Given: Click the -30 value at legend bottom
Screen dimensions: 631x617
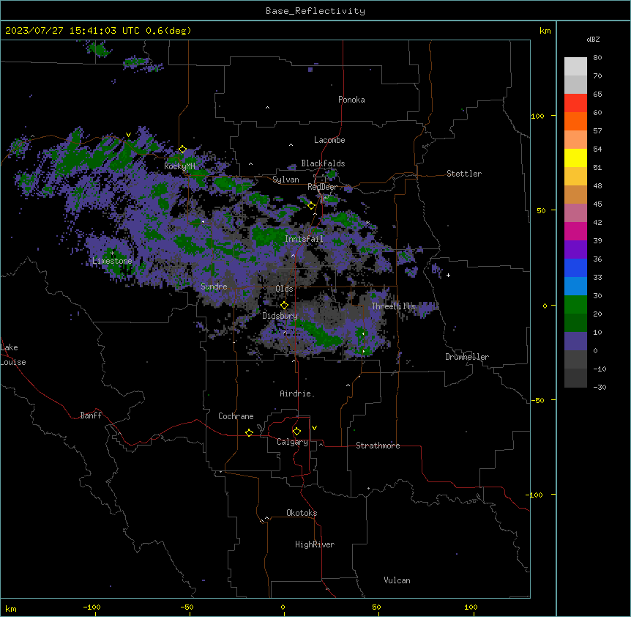Looking at the screenshot, I should 600,387.
